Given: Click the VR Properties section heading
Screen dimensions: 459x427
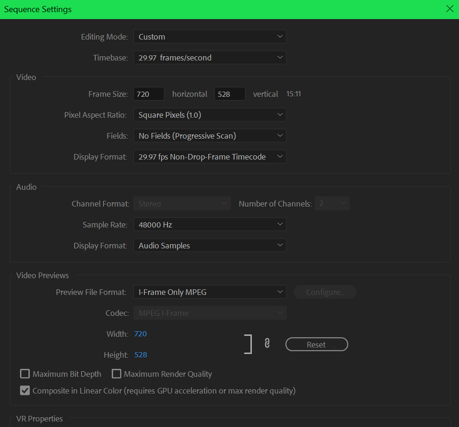Looking at the screenshot, I should pyautogui.click(x=40, y=419).
